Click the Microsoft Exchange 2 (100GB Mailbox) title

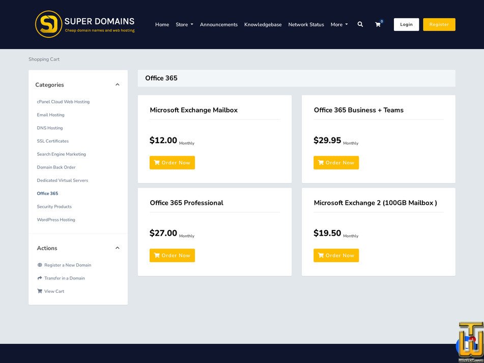pos(376,203)
